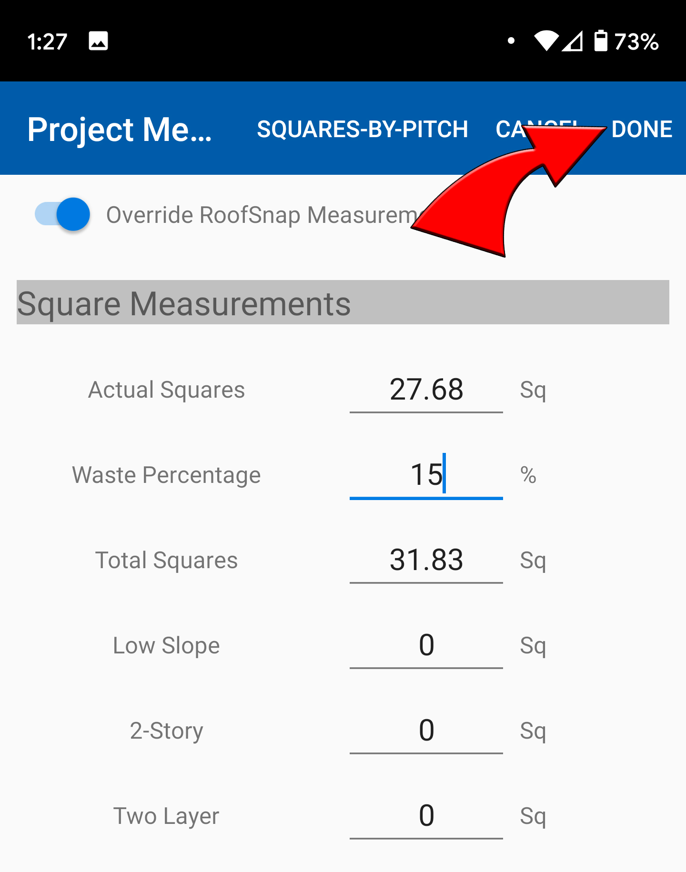Viewport: 686px width, 872px height.
Task: Tap DONE to save measurements
Action: point(642,129)
